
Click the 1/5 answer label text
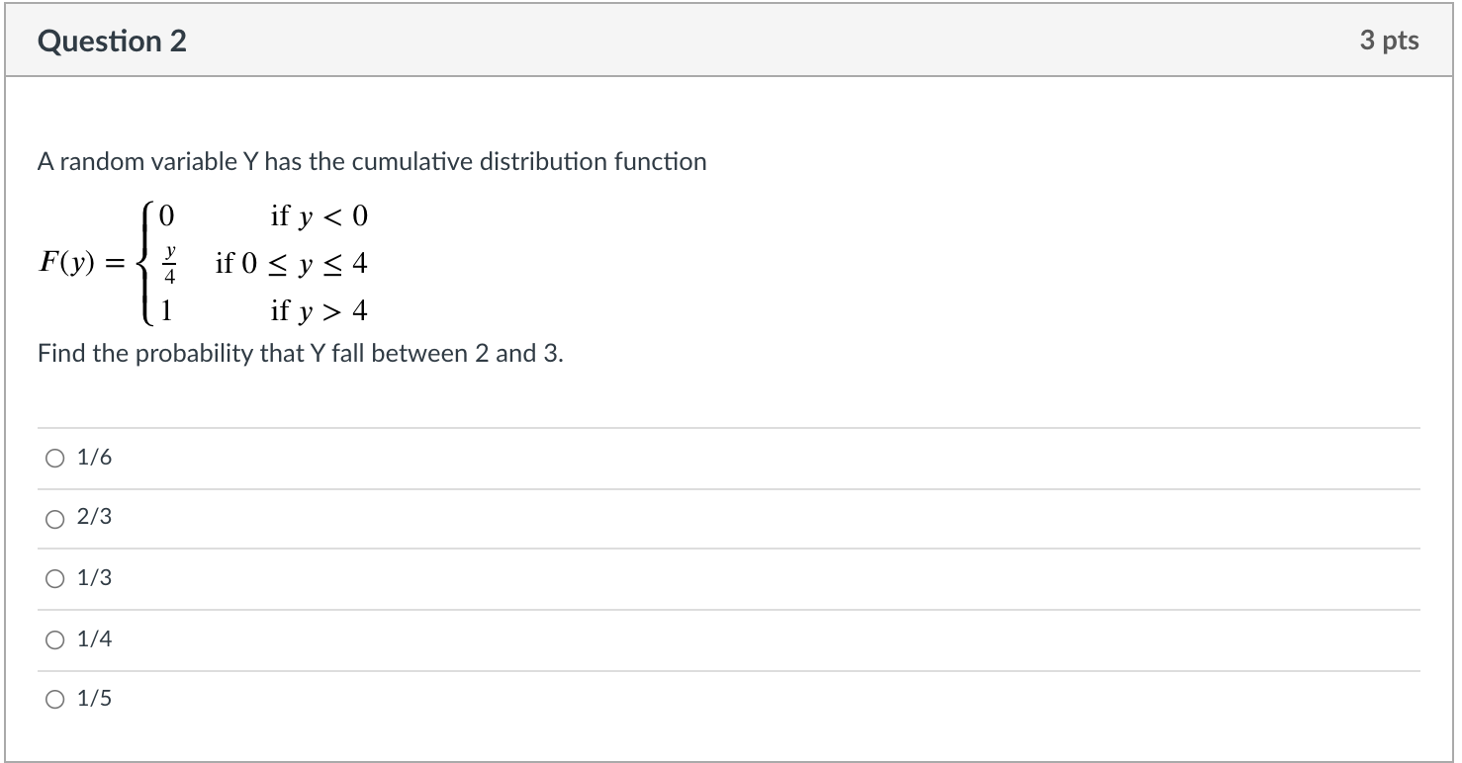pyautogui.click(x=93, y=700)
